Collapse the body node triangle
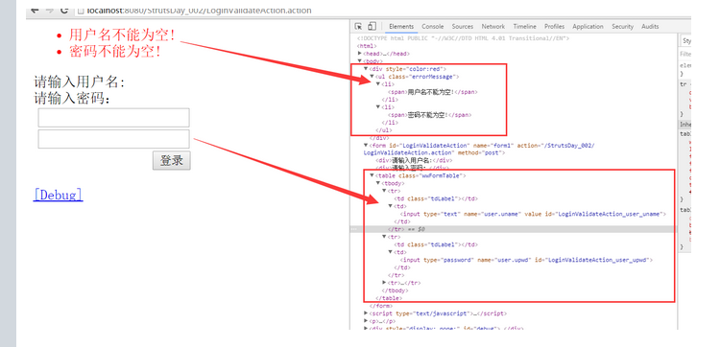 (x=360, y=61)
